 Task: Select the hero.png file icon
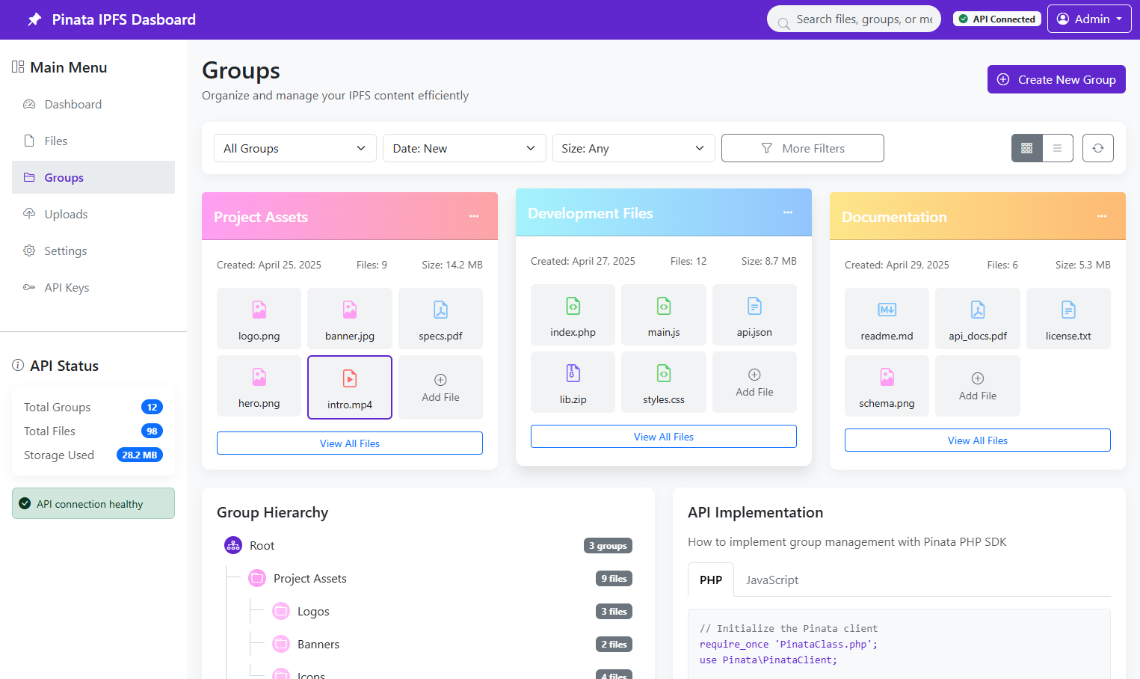point(259,377)
